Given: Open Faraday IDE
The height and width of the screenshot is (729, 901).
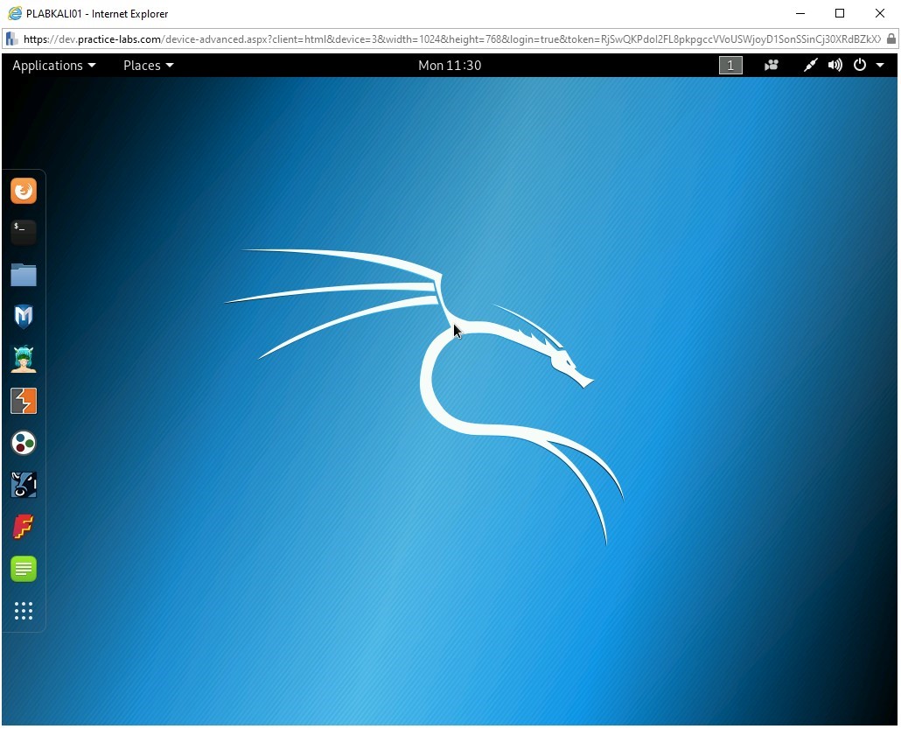Looking at the screenshot, I should coord(24,526).
